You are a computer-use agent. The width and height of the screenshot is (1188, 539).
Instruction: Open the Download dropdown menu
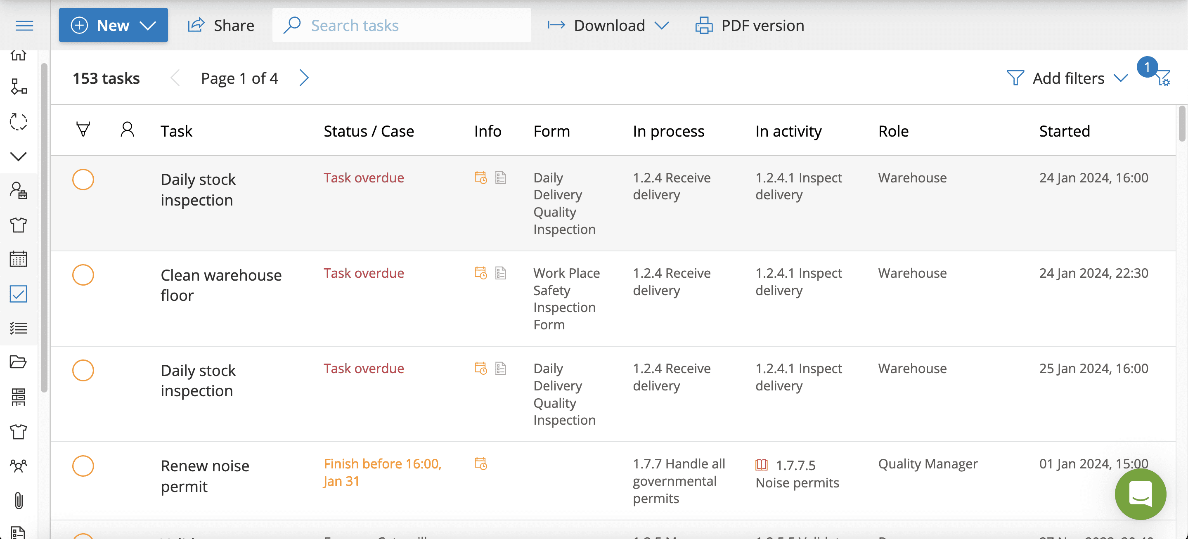(x=609, y=25)
